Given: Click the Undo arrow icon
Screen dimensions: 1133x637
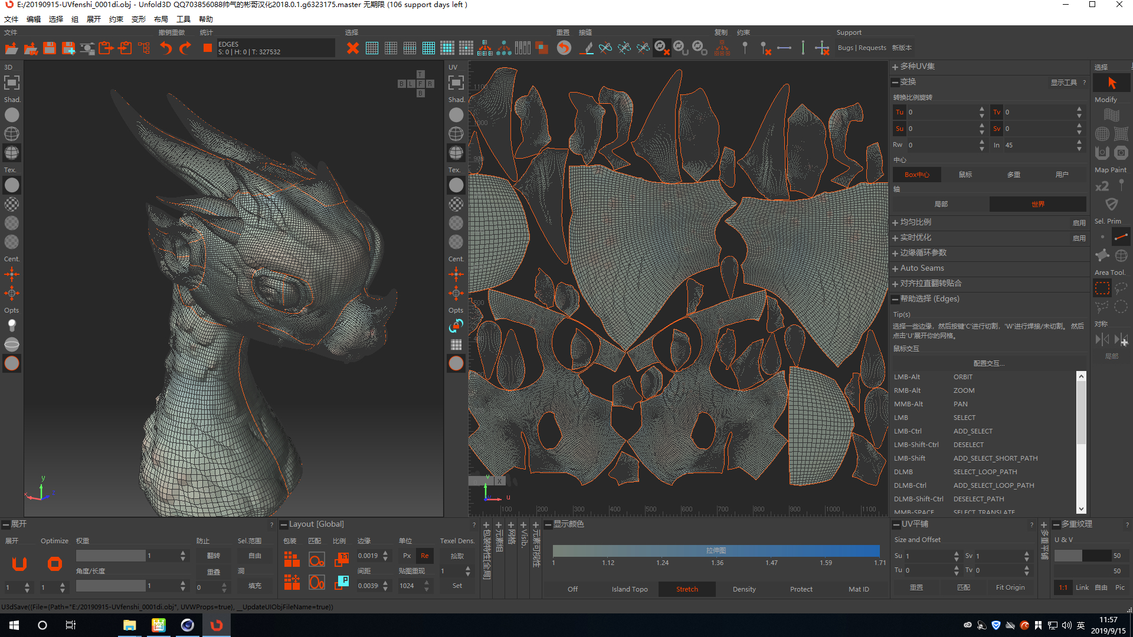Looking at the screenshot, I should click(166, 48).
